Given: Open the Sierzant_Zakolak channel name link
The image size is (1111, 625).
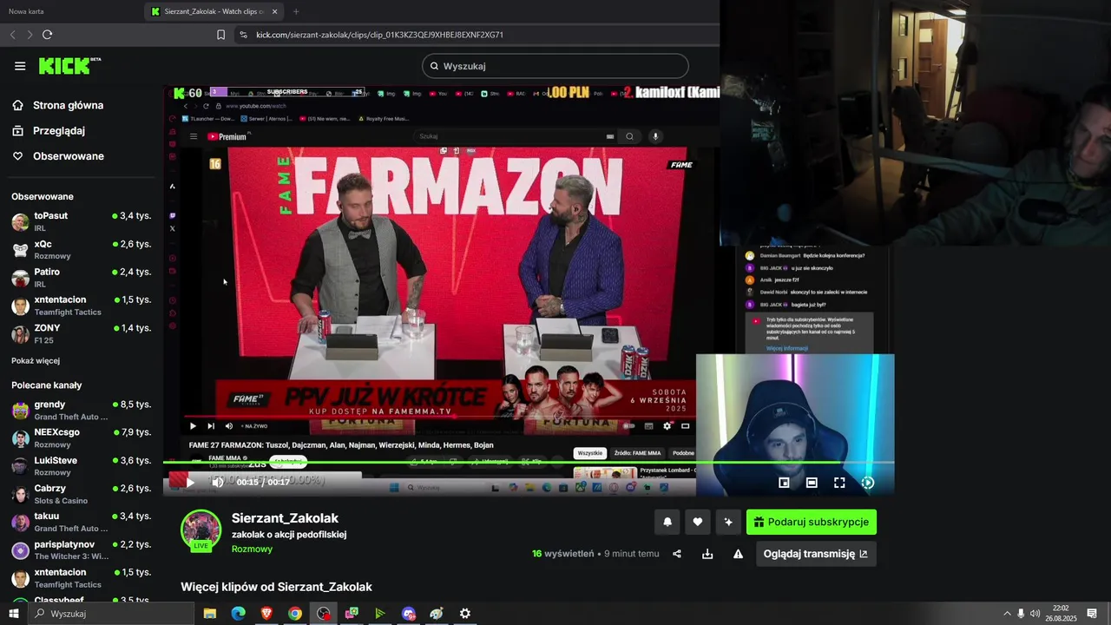Looking at the screenshot, I should 285,518.
